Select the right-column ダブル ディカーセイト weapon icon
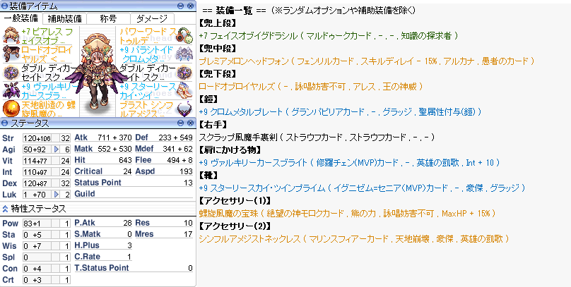Image resolution: width=571 pixels, height=287 pixels. [184, 73]
